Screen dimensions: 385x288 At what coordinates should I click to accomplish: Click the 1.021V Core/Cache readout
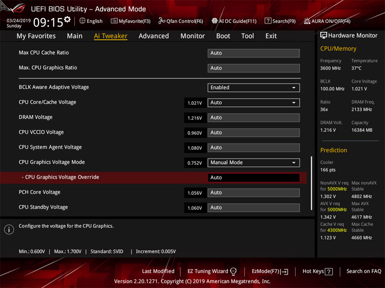click(x=195, y=103)
